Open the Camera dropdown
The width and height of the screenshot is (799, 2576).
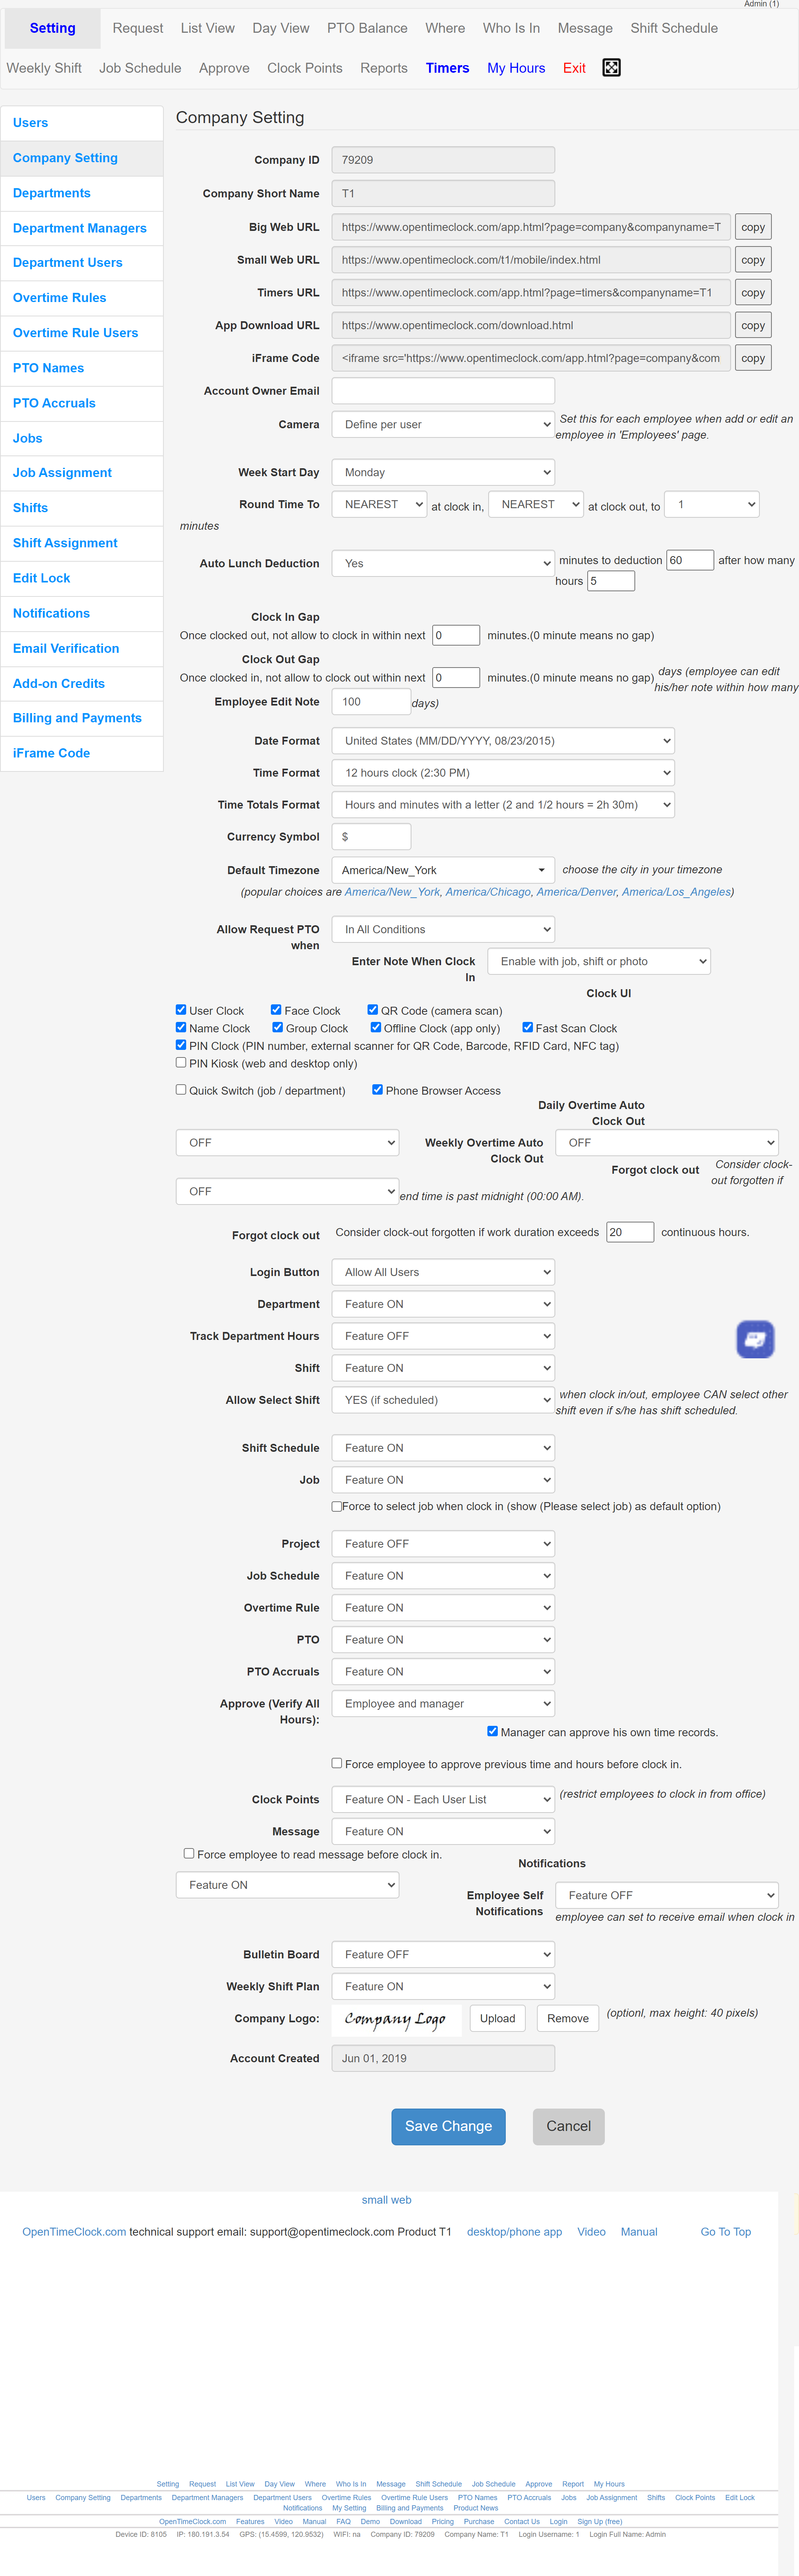[443, 424]
